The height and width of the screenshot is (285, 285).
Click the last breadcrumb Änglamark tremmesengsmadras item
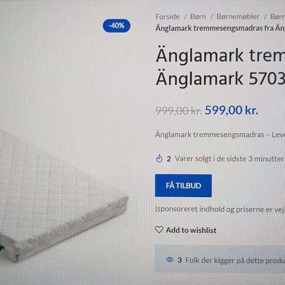[x=220, y=28]
